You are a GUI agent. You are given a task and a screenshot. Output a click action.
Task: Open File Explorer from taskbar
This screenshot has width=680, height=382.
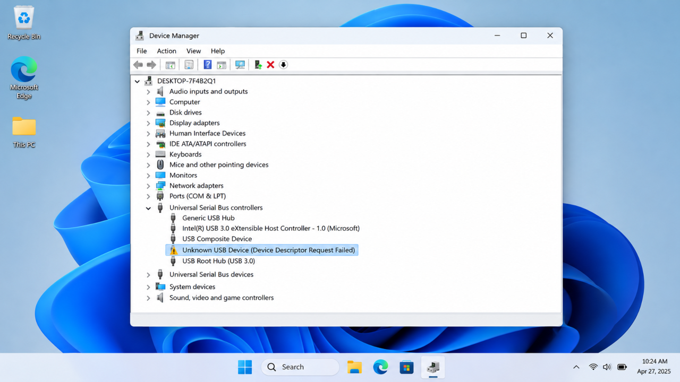(x=354, y=367)
